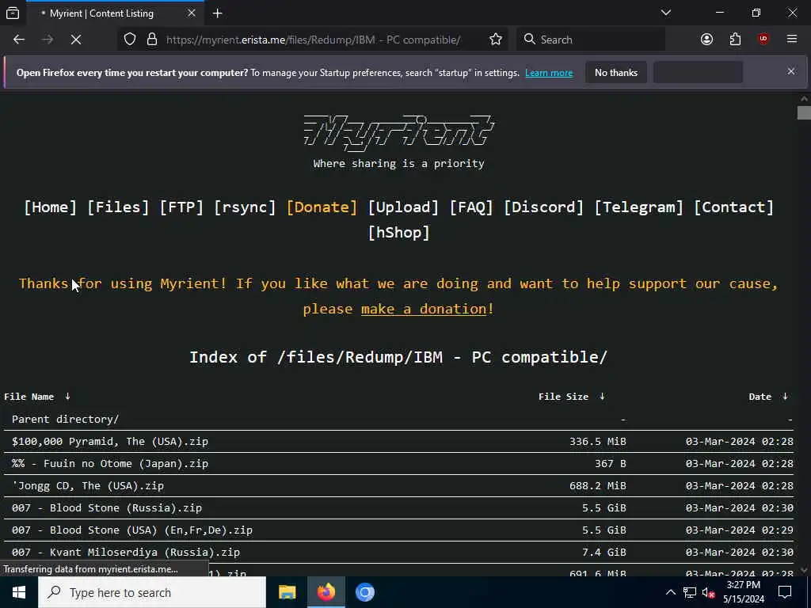
Task: Open the uBlock Origin extension icon
Action: pos(763,40)
